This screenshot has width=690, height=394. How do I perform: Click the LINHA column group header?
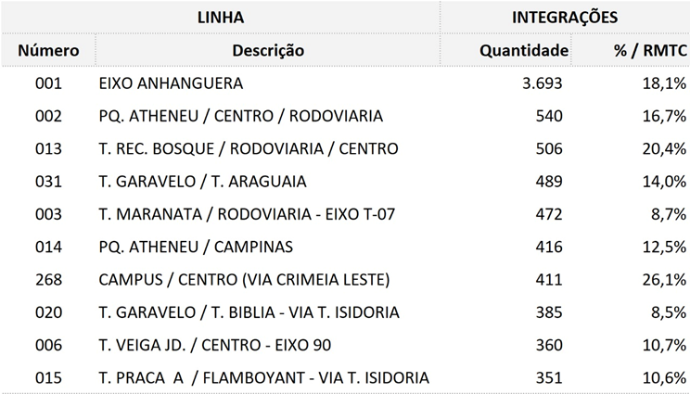220,17
